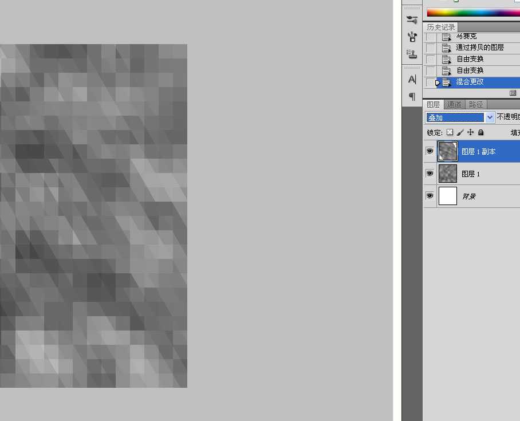Open the Brush presets panel icon

click(412, 19)
